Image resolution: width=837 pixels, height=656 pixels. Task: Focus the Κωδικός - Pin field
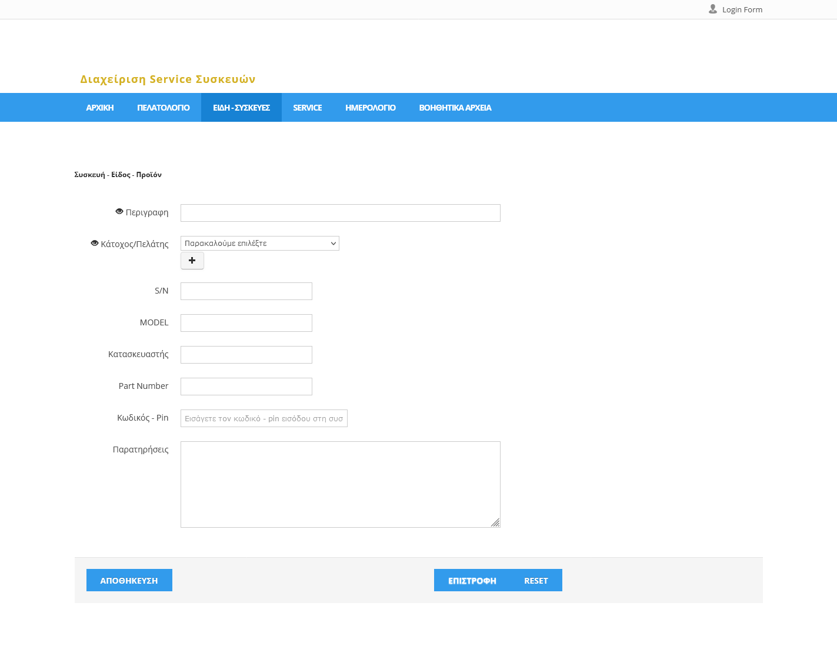(x=264, y=418)
